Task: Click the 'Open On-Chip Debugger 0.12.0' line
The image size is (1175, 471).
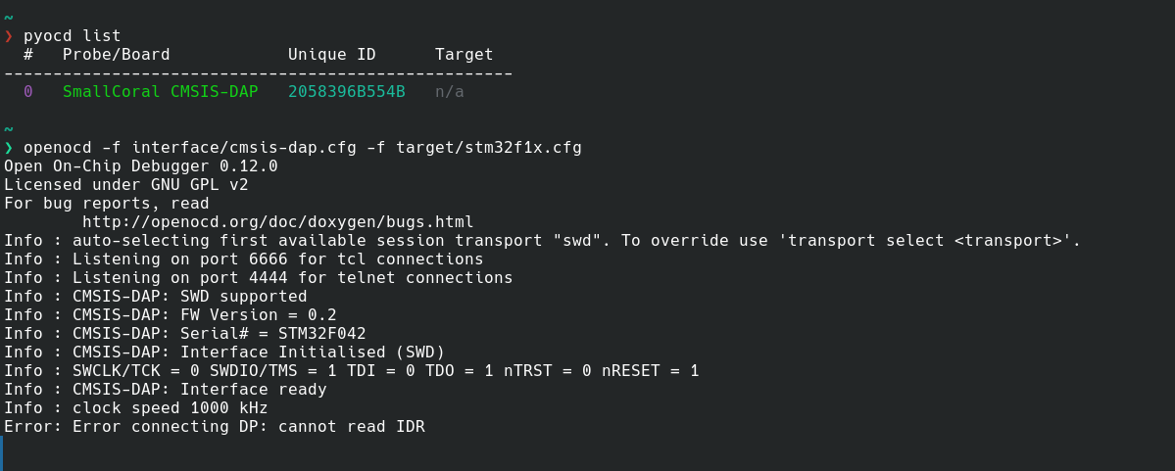Action: [140, 166]
